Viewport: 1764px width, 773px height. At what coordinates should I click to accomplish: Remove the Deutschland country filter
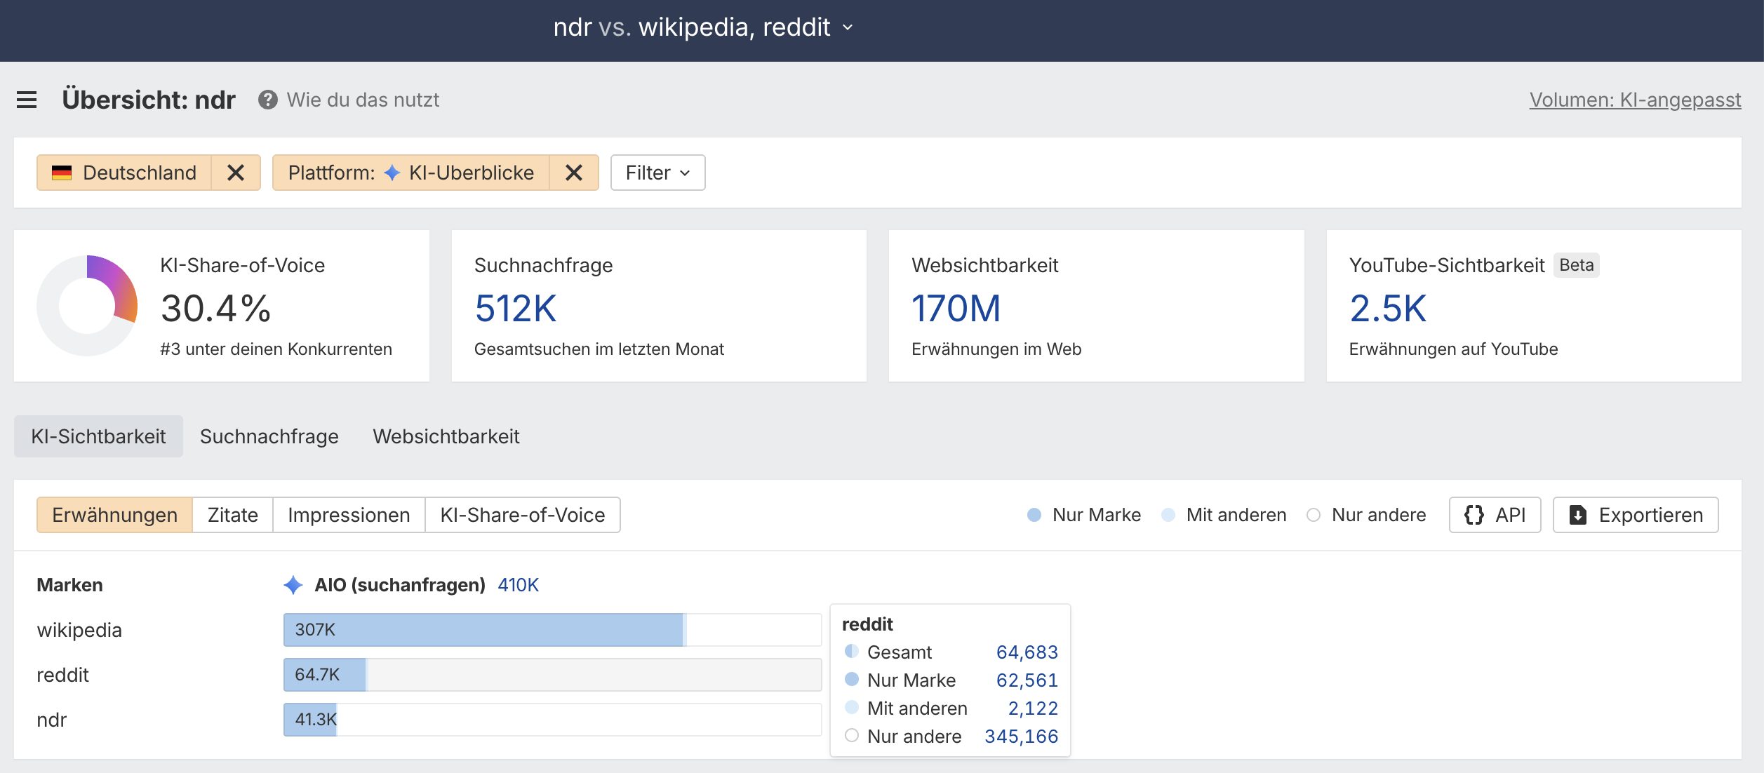(x=236, y=173)
